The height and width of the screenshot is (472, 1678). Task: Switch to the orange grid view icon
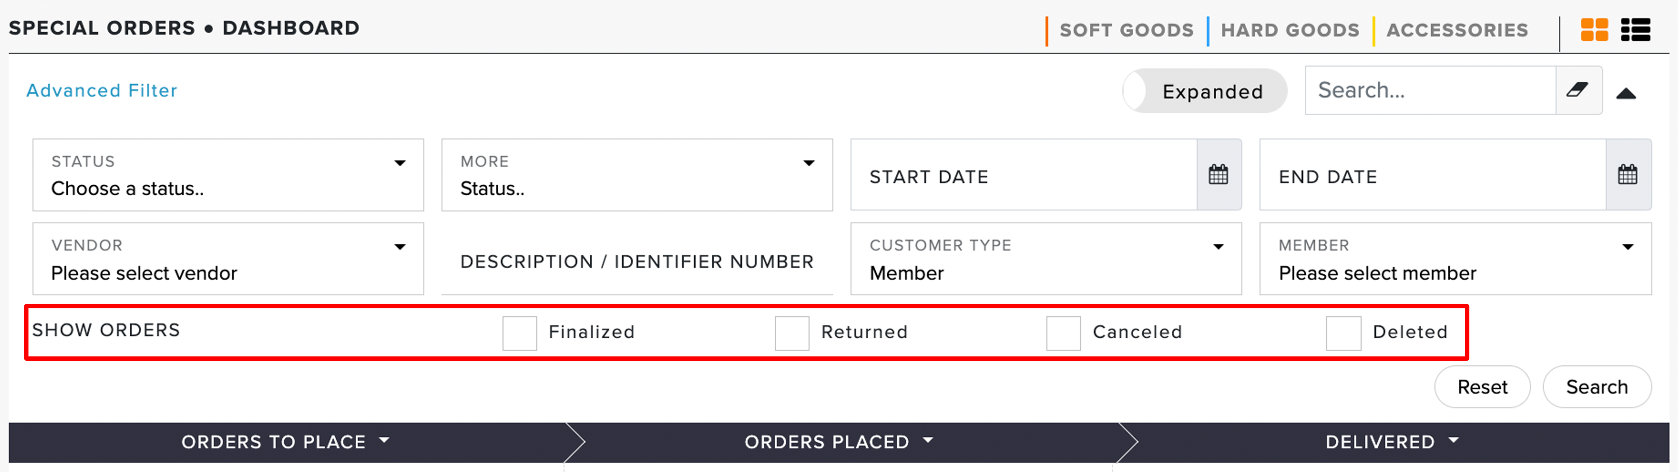[1594, 29]
